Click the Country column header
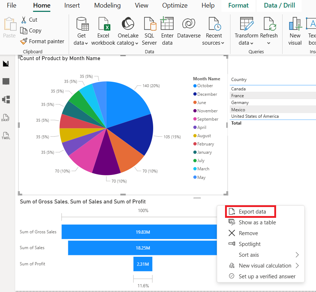 [x=239, y=80]
